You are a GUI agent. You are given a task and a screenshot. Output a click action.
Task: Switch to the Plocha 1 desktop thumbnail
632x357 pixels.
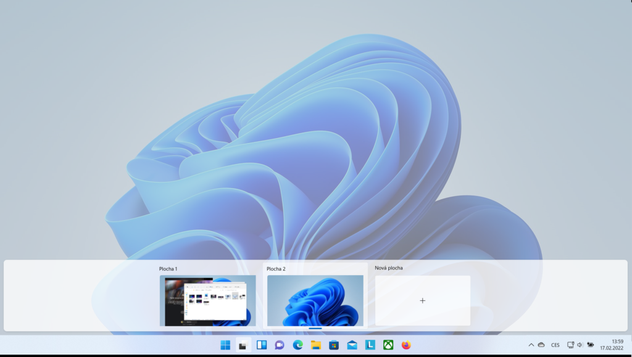207,301
